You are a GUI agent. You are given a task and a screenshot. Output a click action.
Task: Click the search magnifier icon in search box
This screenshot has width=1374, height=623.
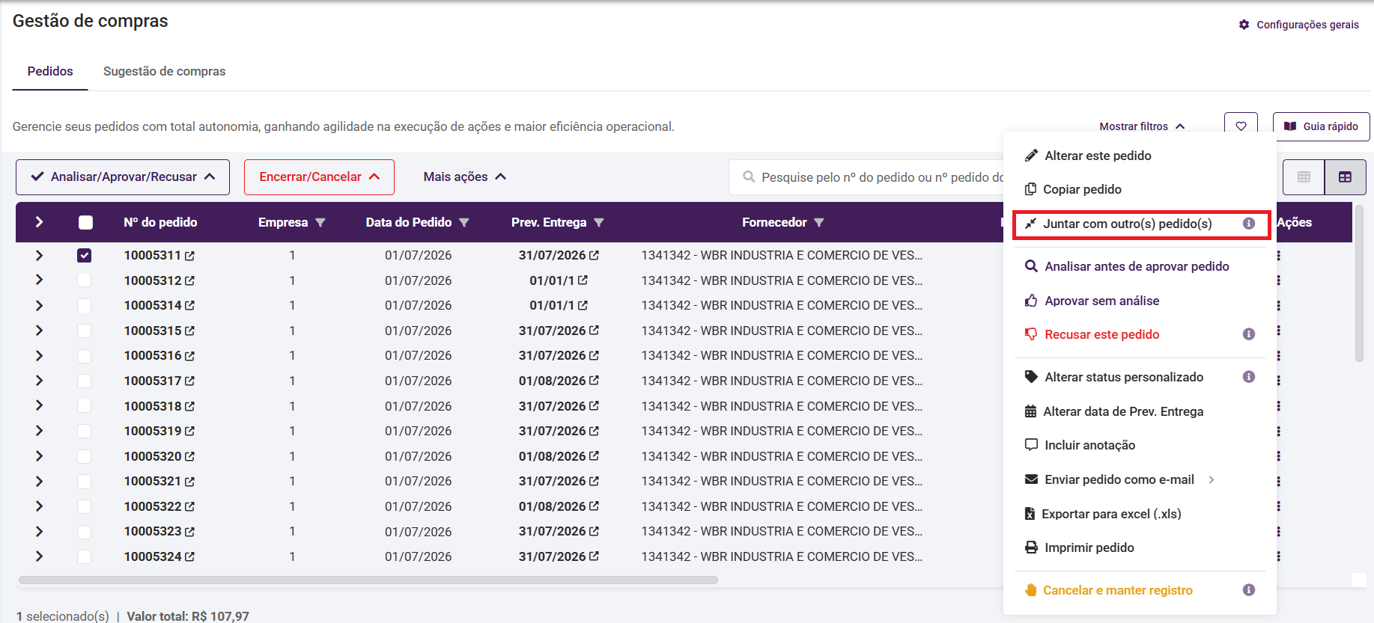[749, 177]
